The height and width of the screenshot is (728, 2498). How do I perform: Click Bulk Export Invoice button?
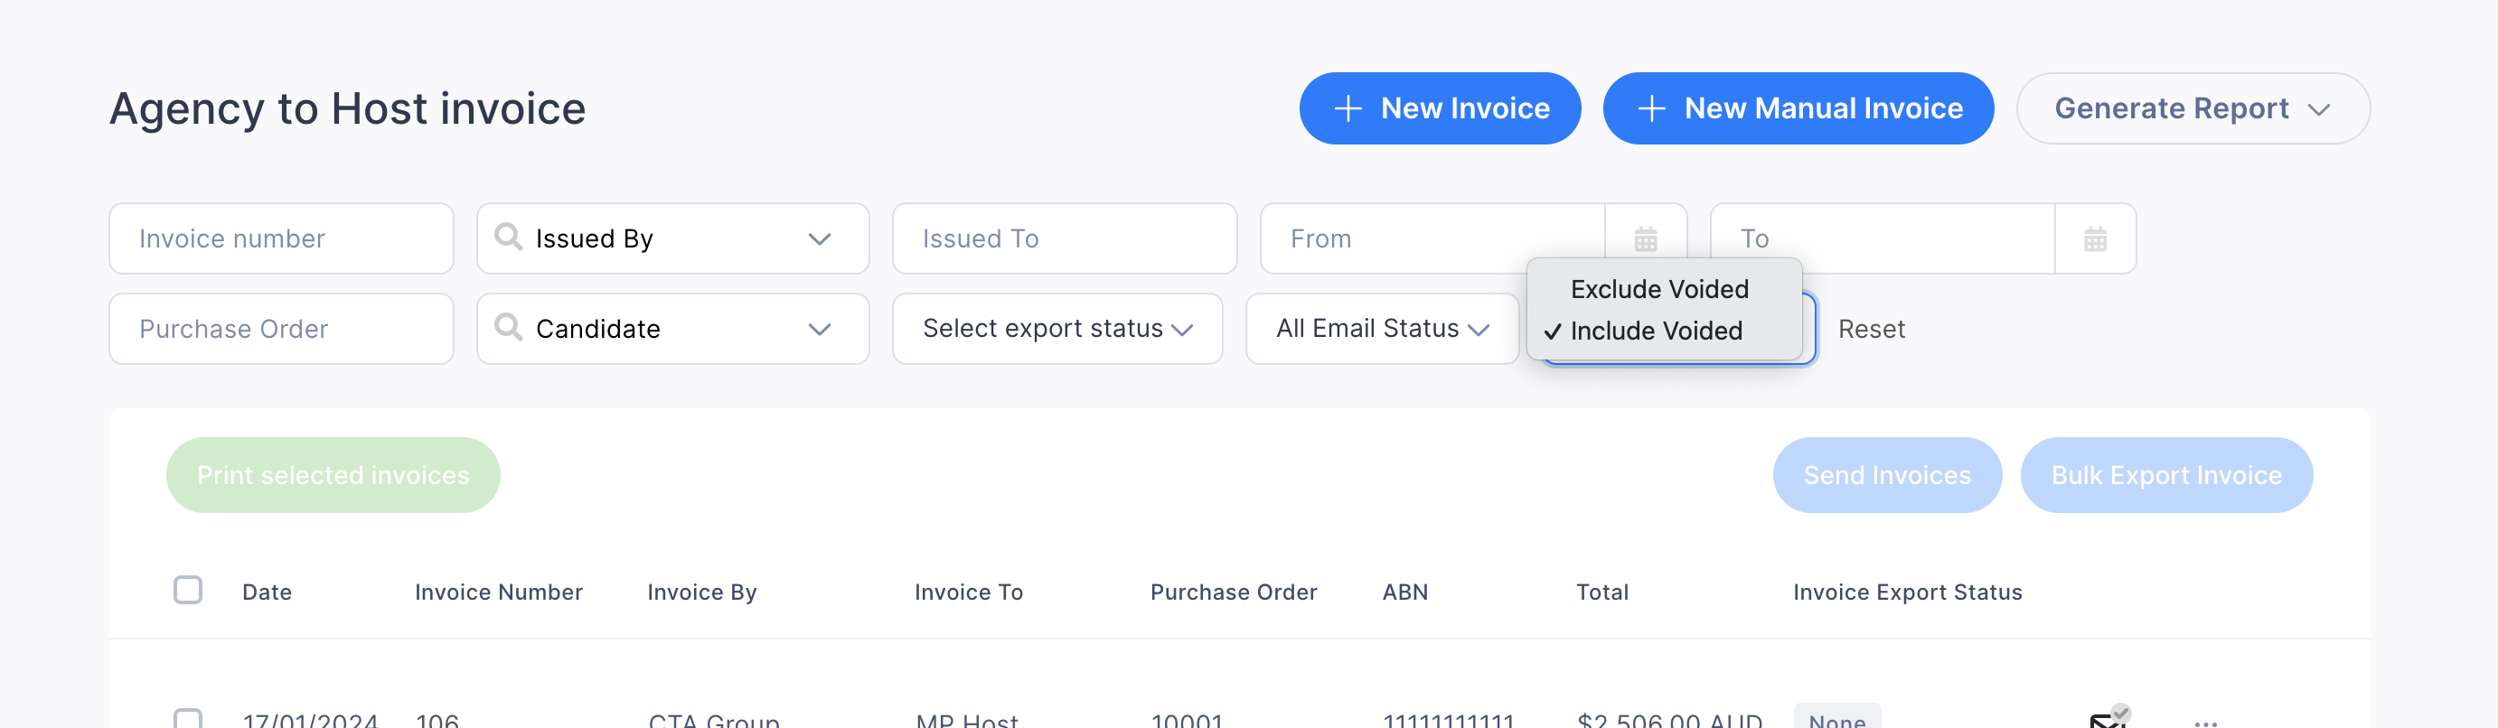(2165, 475)
